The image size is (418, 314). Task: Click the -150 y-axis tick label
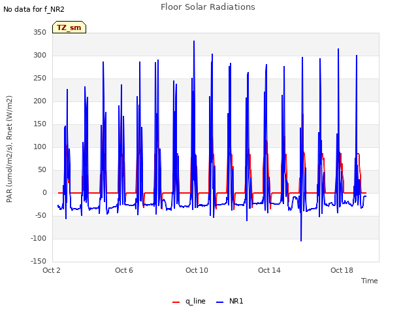(x=39, y=261)
